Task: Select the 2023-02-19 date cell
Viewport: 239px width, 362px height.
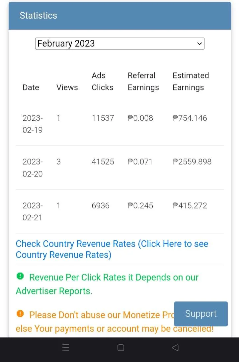Action: (x=33, y=124)
